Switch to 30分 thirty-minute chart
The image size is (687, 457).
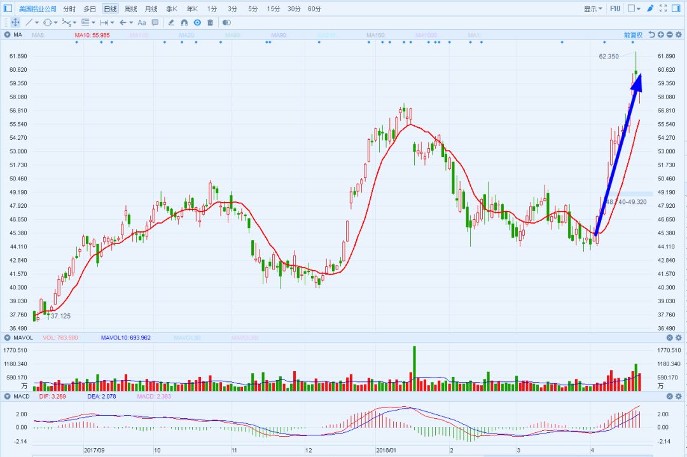pos(294,9)
